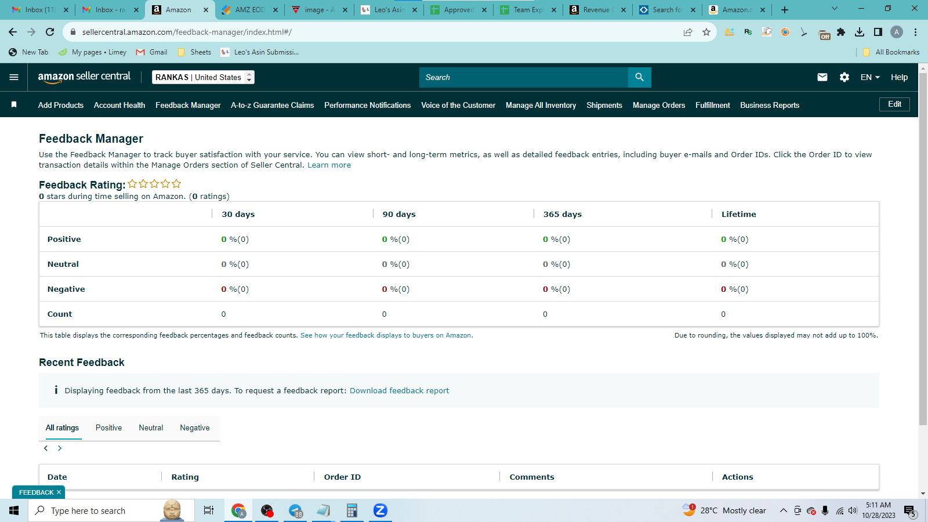Follow the Learn more link
This screenshot has height=522, width=928.
[329, 165]
